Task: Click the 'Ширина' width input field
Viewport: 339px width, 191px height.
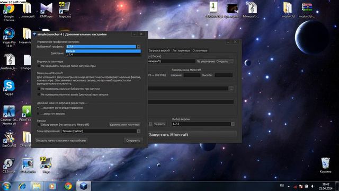Action: click(x=192, y=75)
